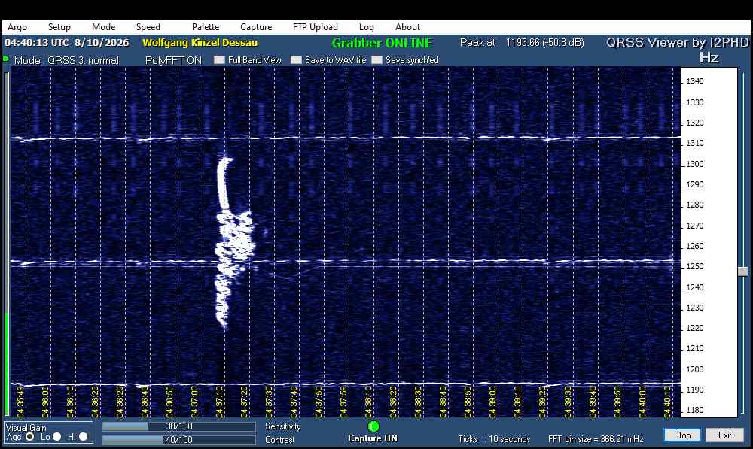This screenshot has height=449, width=753.
Task: Click the 1340 Hz scale label
Action: 694,81
